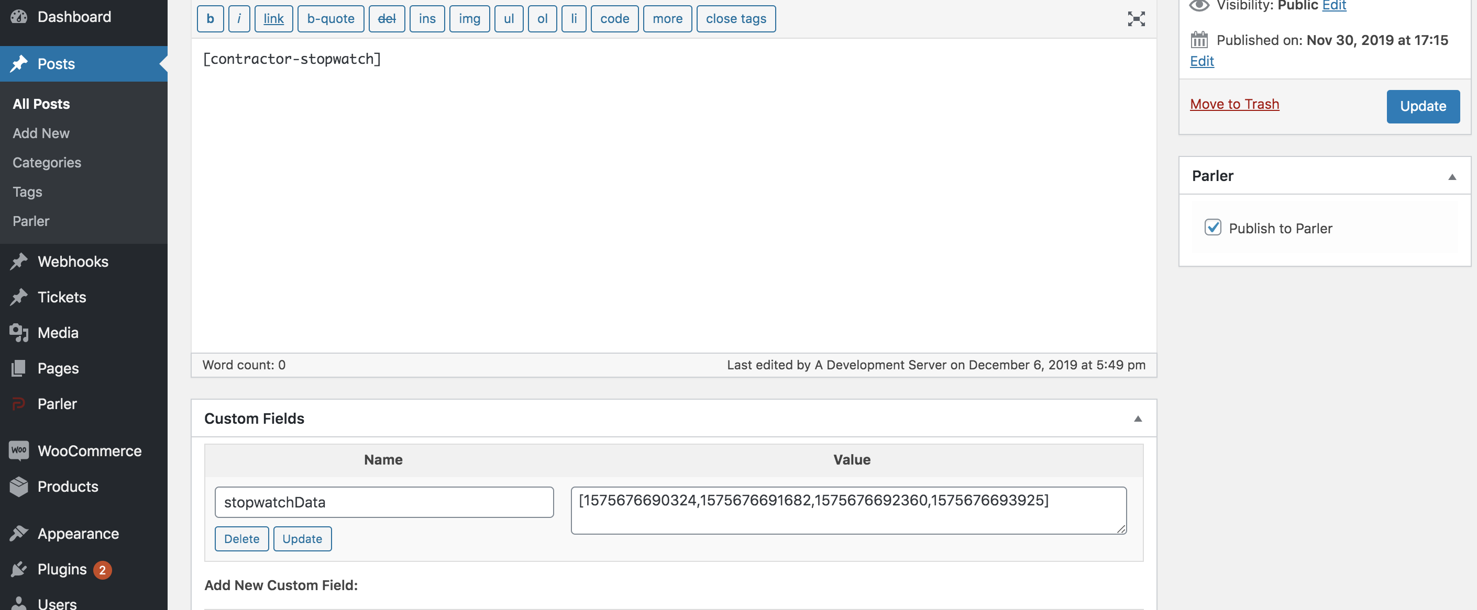
Task: Click Last edited by A Development Server text
Action: pos(936,365)
